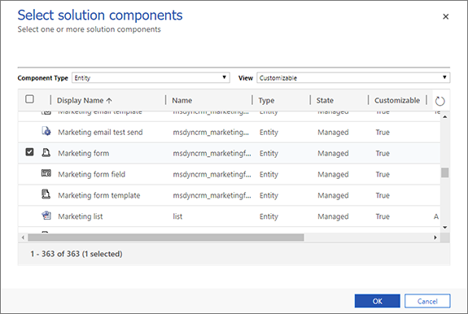Click the '1 - 363 of 363 (1 selected)' status text
Screen dimensions: 468x314
click(x=77, y=254)
